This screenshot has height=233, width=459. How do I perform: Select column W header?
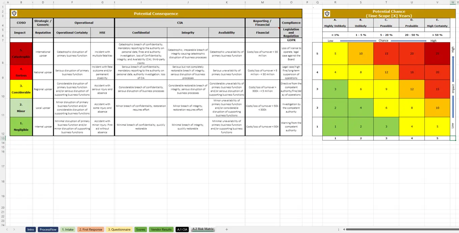pos(452,2)
